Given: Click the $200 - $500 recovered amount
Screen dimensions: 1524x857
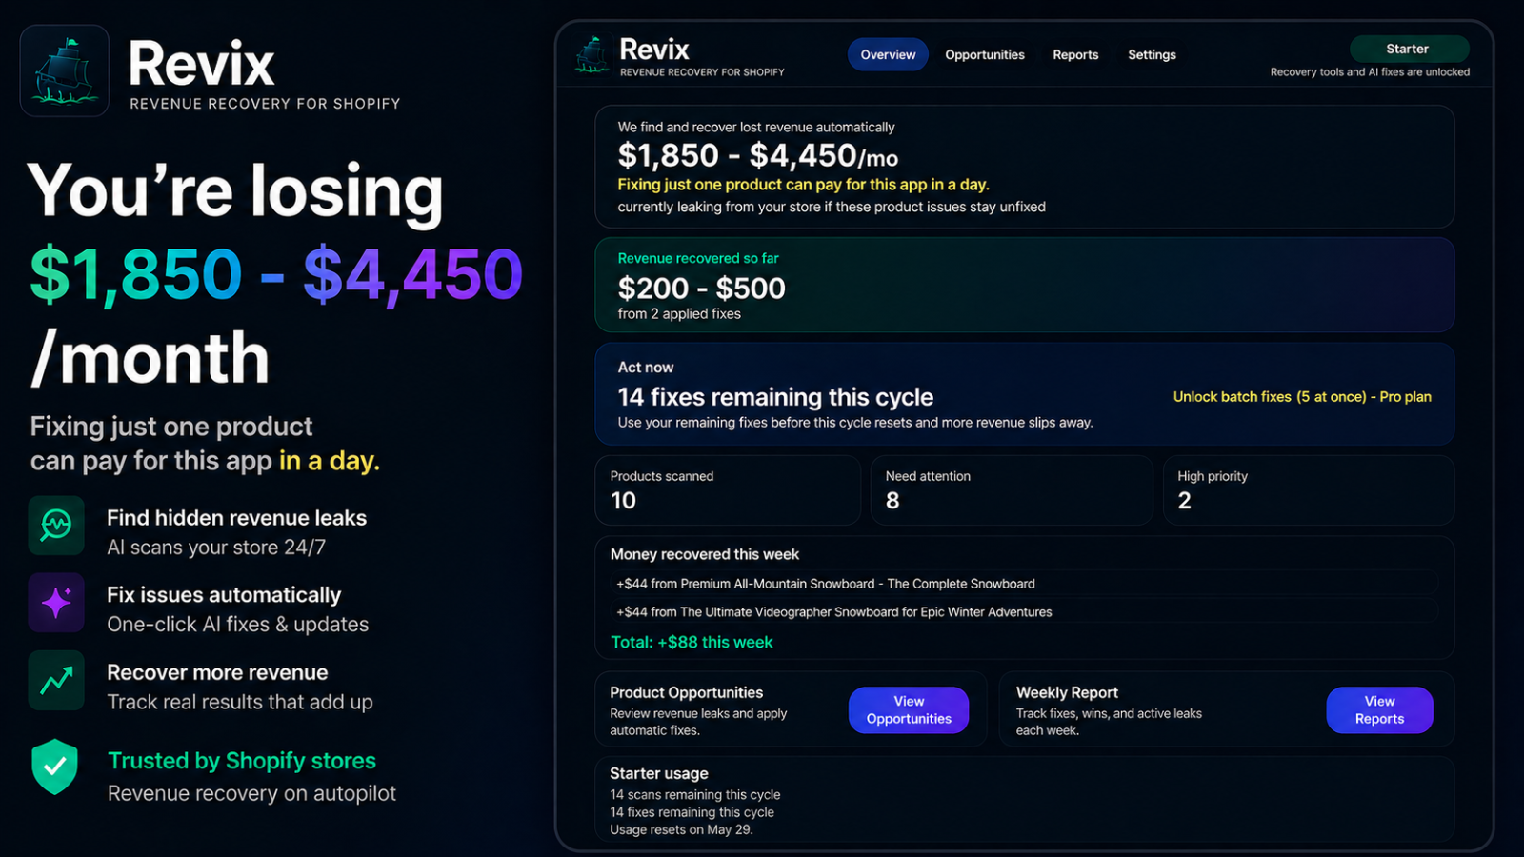Looking at the screenshot, I should click(x=701, y=289).
